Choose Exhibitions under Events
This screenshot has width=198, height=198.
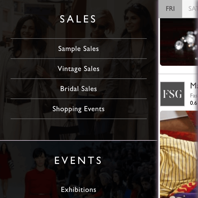(78, 190)
